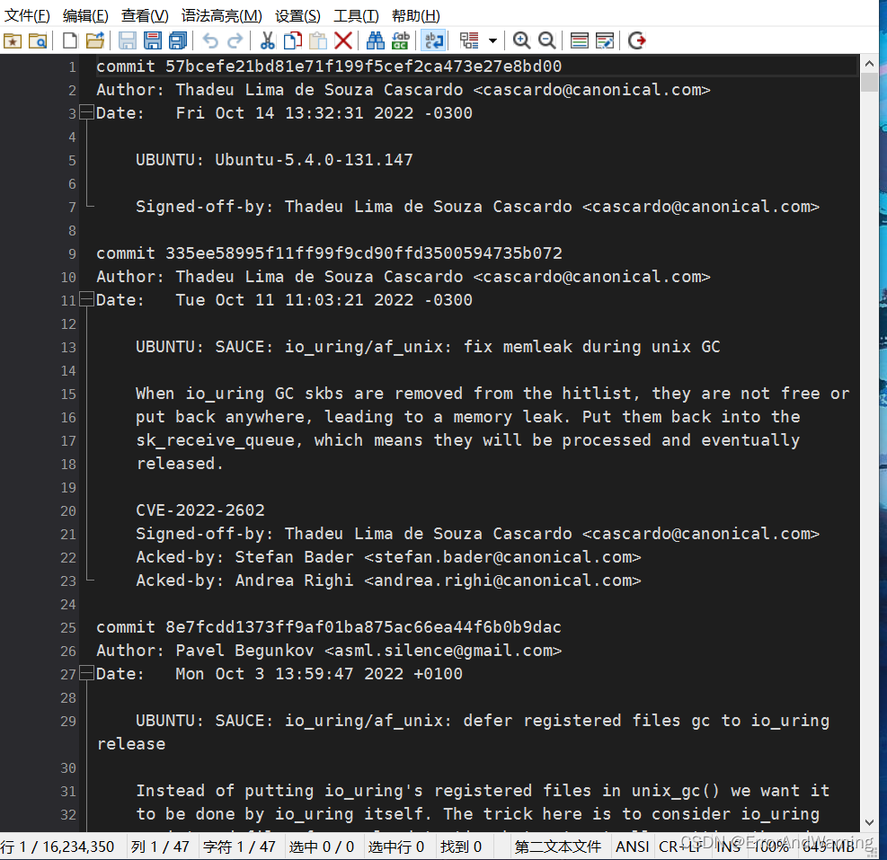Image resolution: width=887 pixels, height=860 pixels.
Task: Click commit hash 8e7fcdd1373ff9af01ba875ac66ea44f6b0b9dac
Action: 363,627
